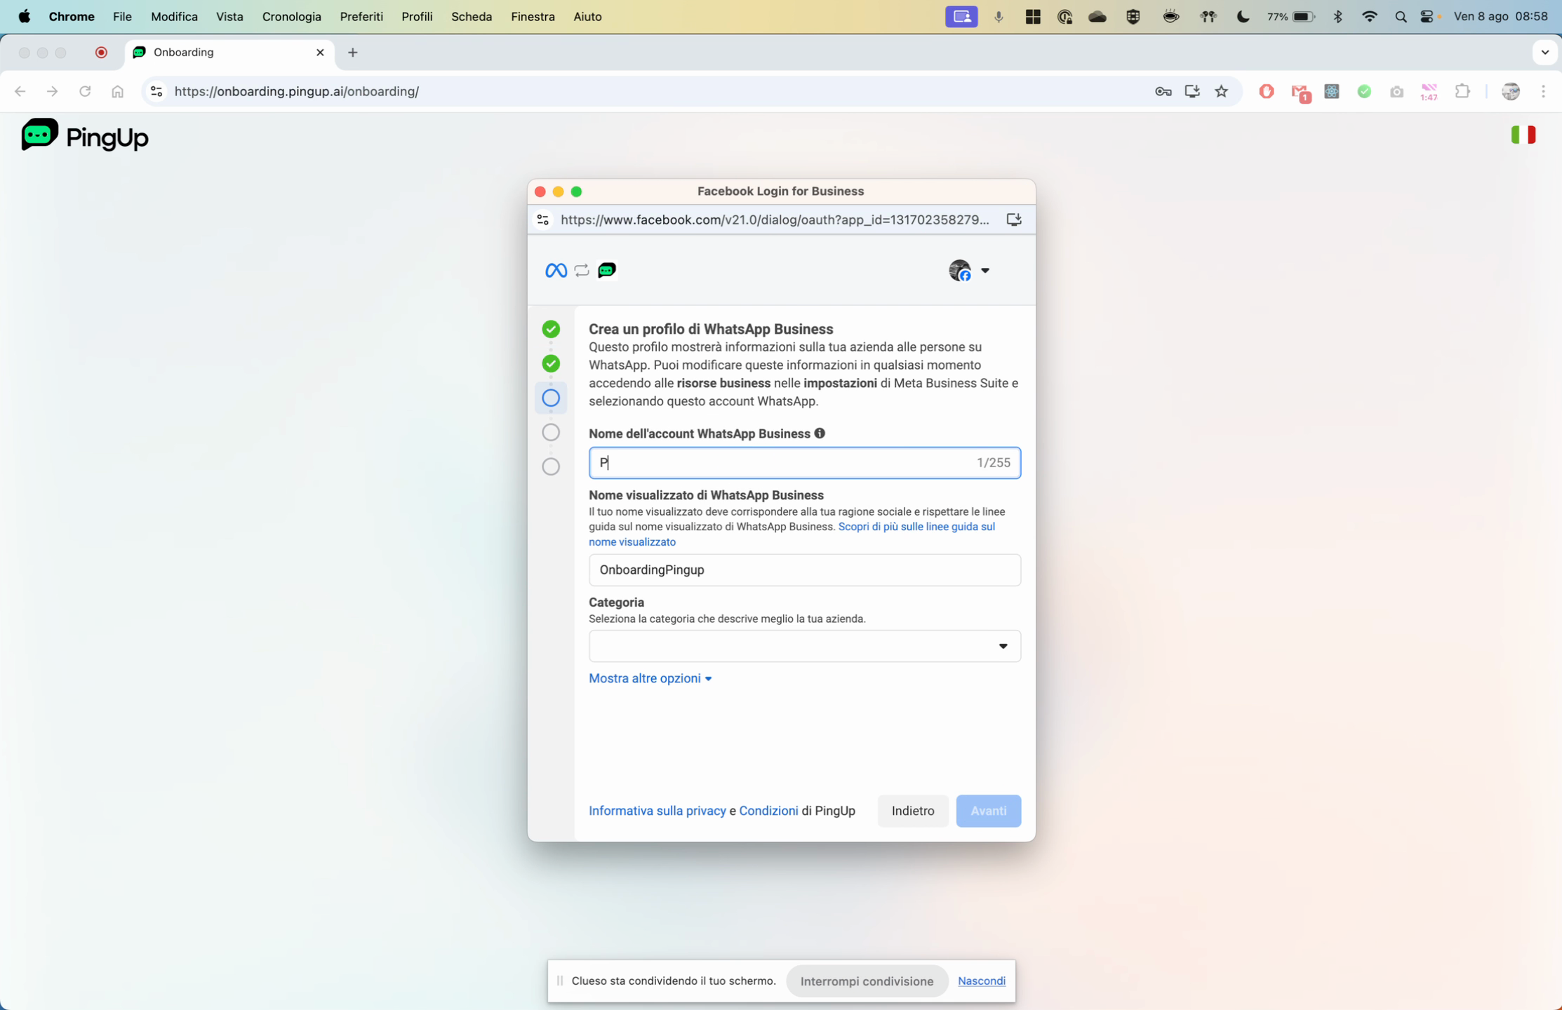Click the Indietro button
This screenshot has width=1562, height=1010.
(912, 811)
